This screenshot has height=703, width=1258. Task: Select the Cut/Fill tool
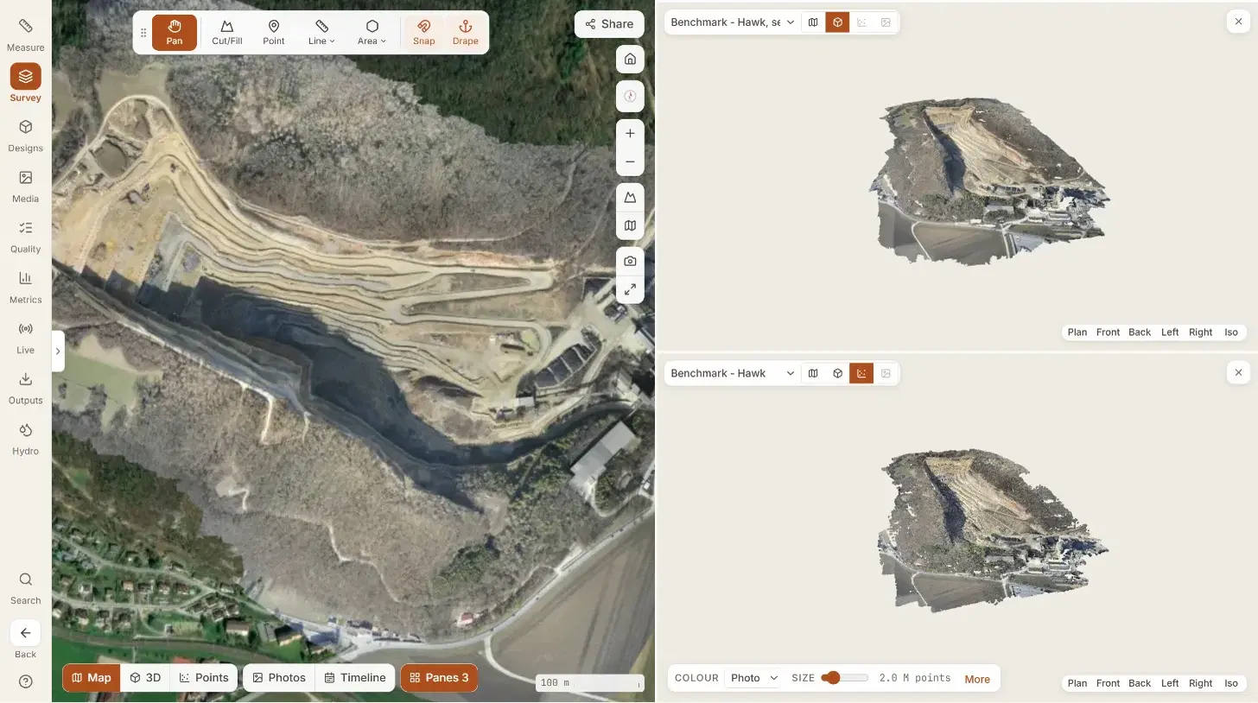(x=227, y=33)
